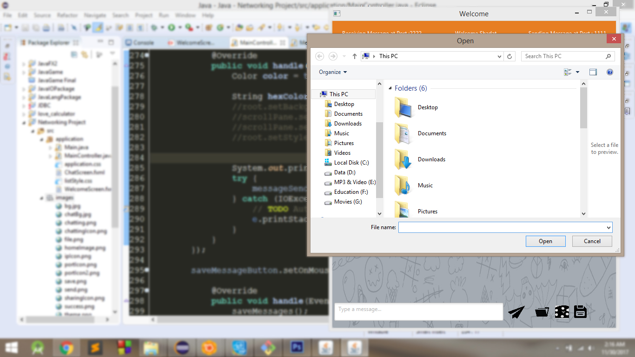Open the Eclipse Source menu
The width and height of the screenshot is (635, 357).
(x=42, y=15)
